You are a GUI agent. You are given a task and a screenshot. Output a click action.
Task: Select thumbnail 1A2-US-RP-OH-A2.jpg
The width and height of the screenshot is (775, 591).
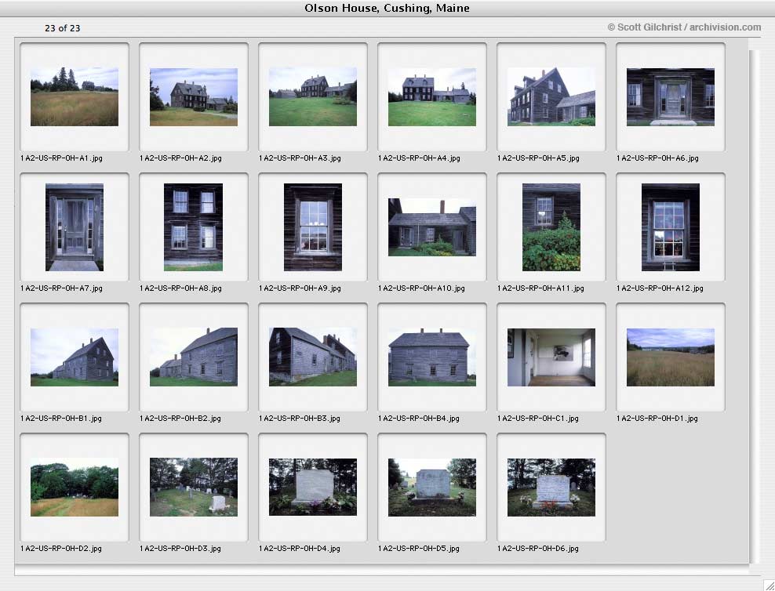tap(194, 96)
